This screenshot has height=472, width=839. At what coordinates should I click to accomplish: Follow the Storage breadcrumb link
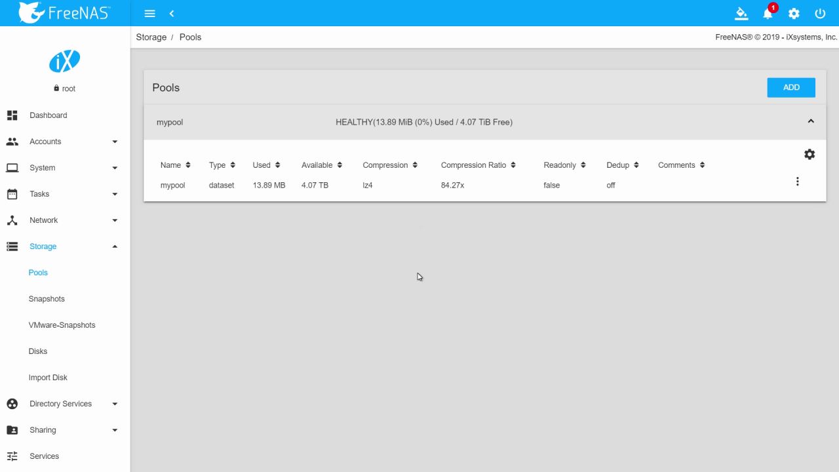151,37
